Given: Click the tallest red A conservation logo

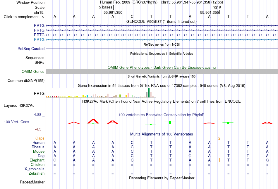Looking at the screenshot, I should point(93,121).
